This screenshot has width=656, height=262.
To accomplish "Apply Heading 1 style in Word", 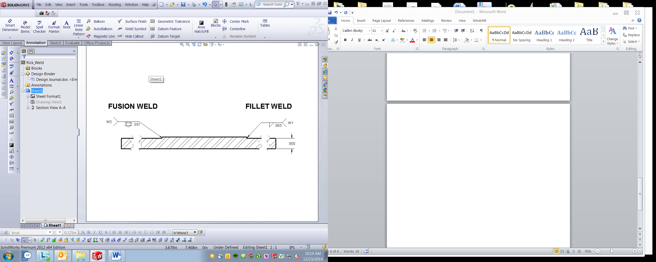I will point(544,35).
